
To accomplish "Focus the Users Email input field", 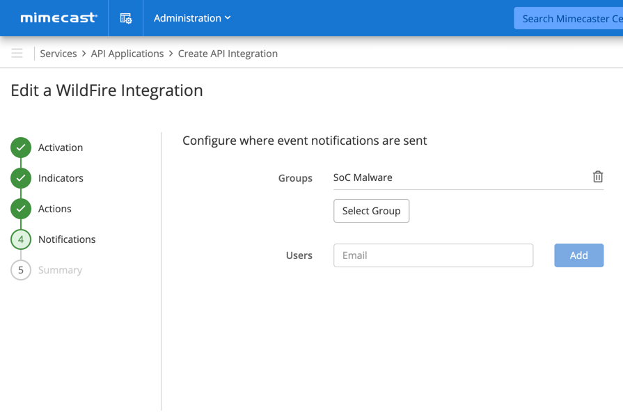I will 433,255.
